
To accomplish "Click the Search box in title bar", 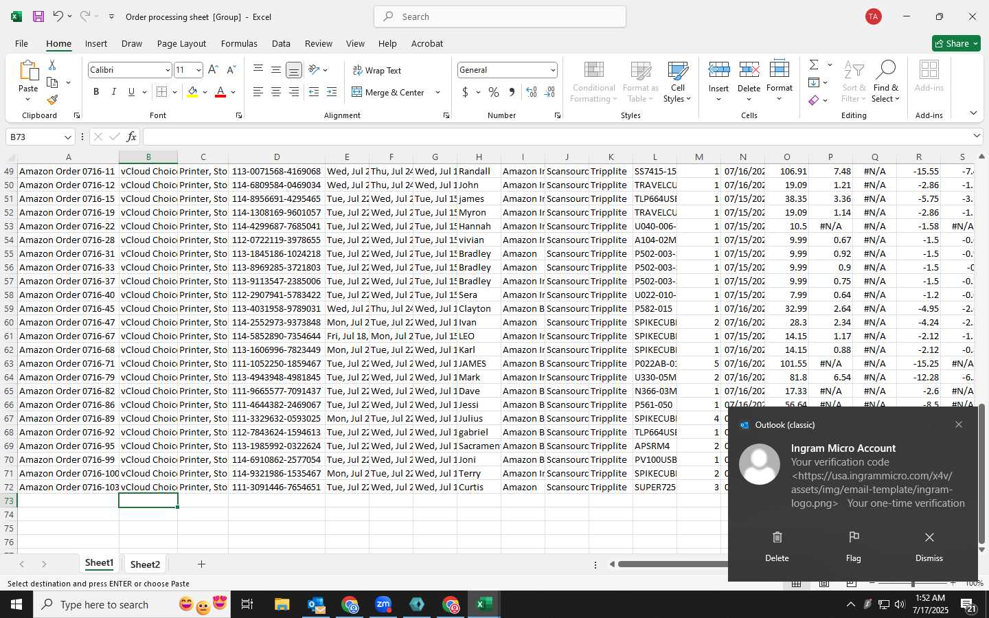I will (500, 16).
